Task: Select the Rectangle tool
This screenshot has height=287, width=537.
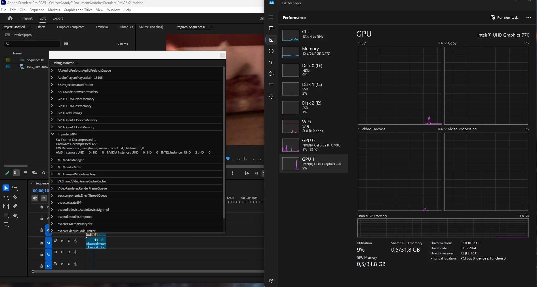Action: pos(6,215)
